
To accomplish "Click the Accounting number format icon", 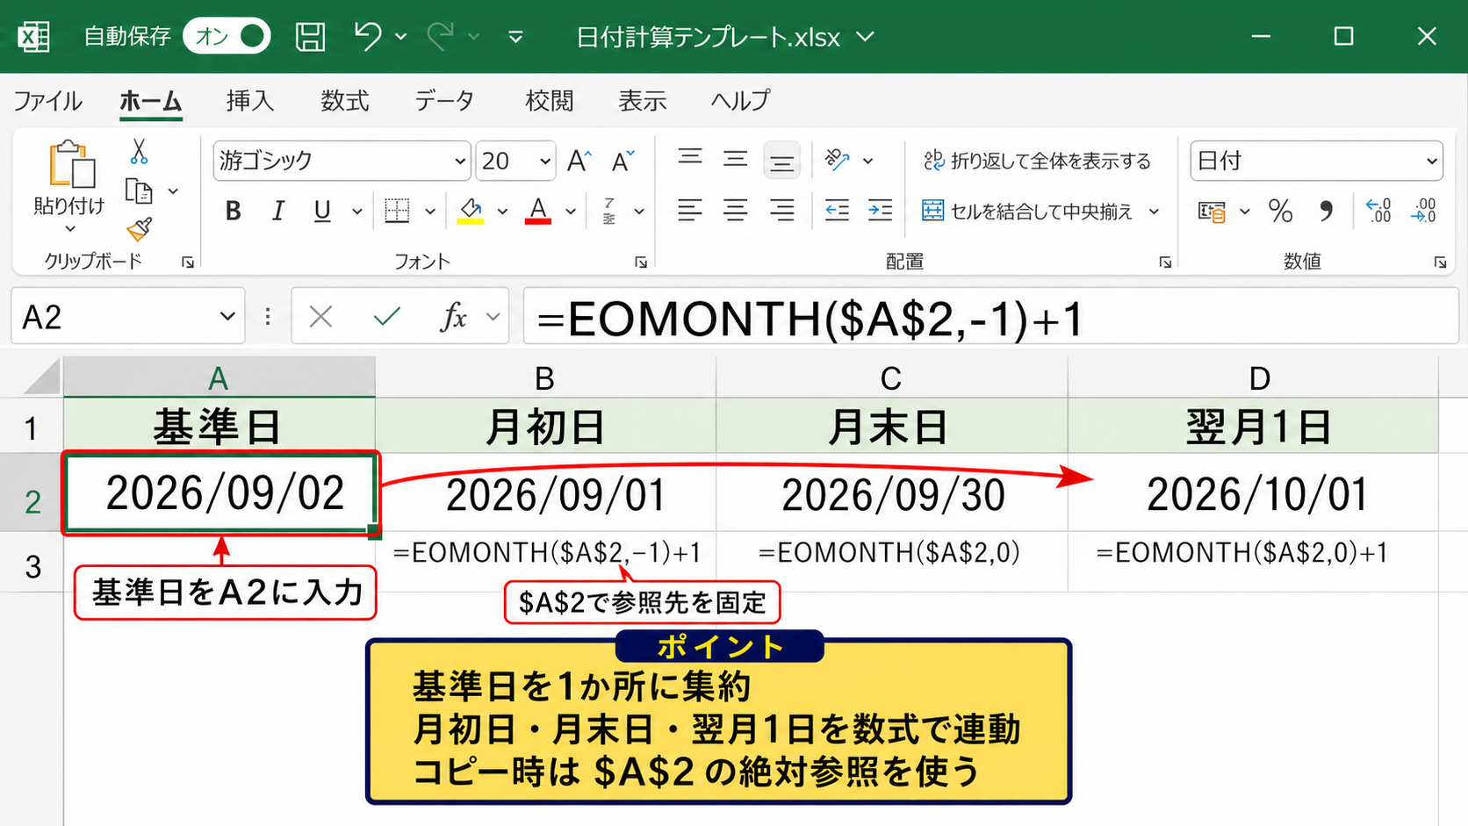I will (1213, 212).
